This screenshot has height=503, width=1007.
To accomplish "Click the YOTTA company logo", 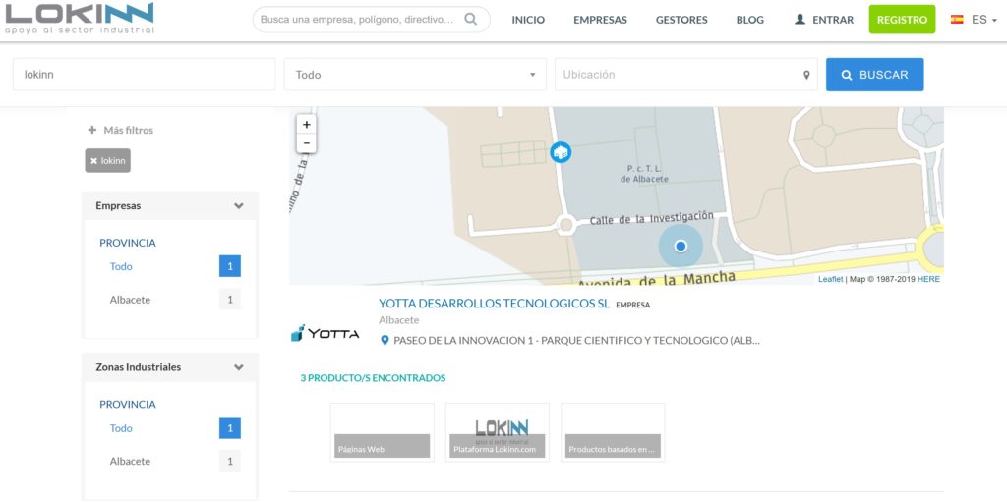I will 325,333.
